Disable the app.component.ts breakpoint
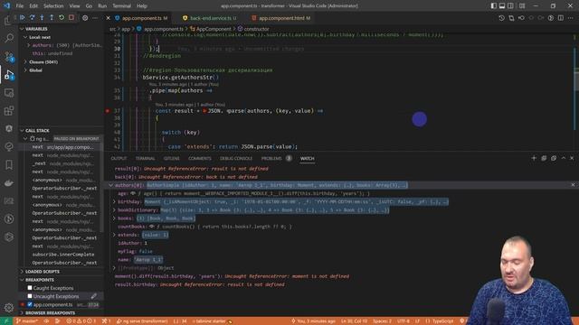Image resolution: width=579 pixels, height=325 pixels. (x=30, y=305)
